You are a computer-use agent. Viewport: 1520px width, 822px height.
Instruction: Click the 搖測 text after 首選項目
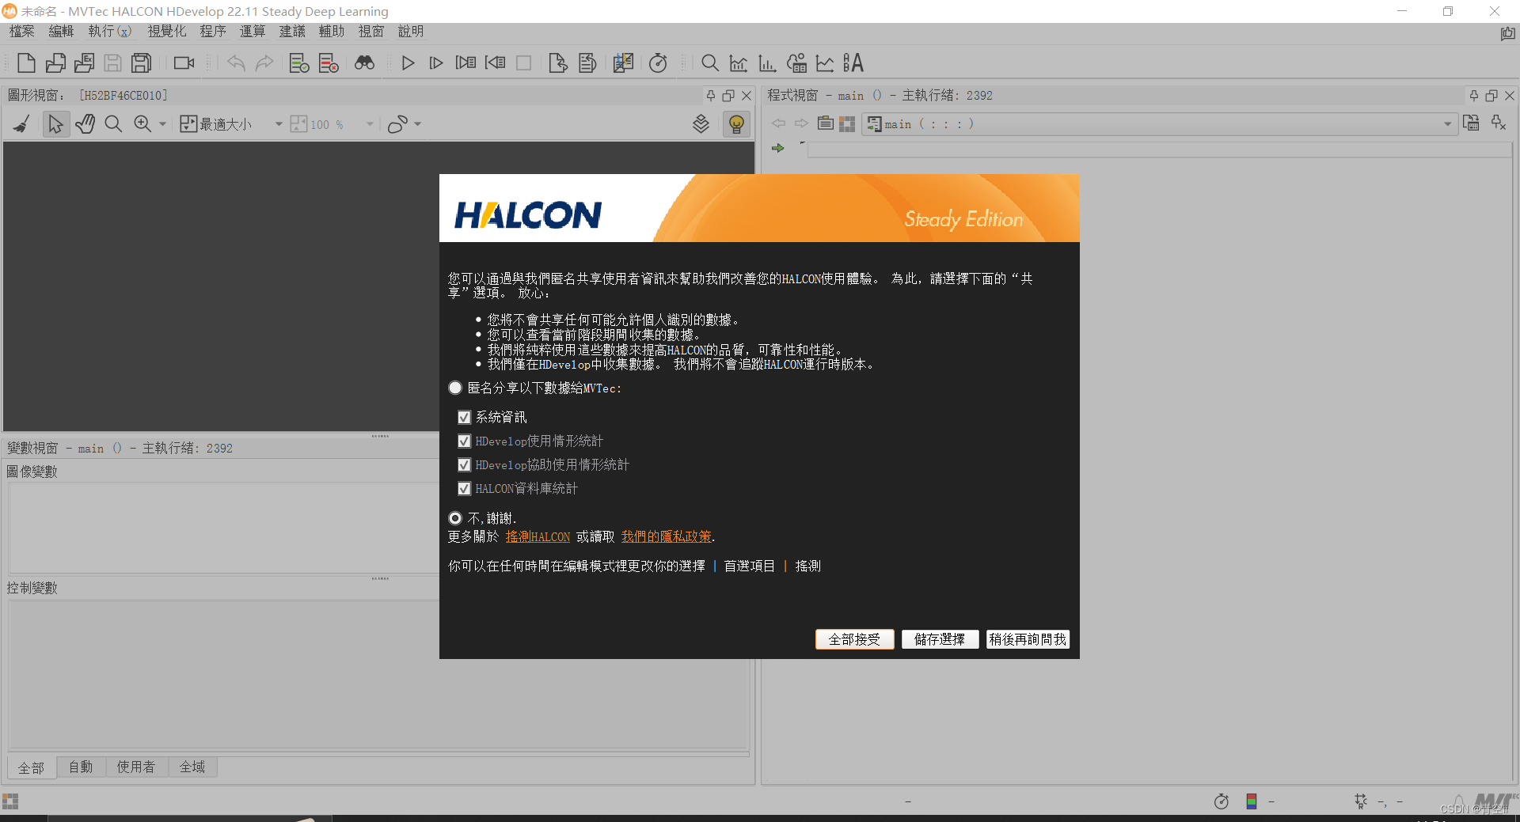(x=807, y=566)
